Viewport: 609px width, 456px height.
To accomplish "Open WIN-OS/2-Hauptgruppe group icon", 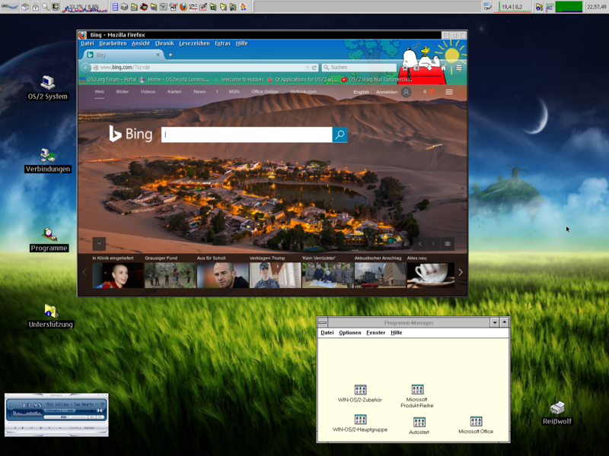I will click(360, 423).
